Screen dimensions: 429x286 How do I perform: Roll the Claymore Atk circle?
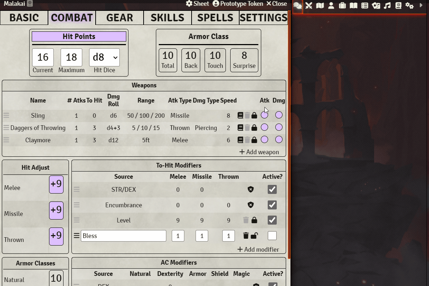click(264, 140)
